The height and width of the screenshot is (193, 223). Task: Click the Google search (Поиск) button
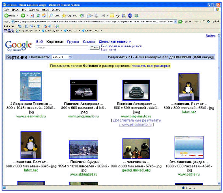[94, 47]
